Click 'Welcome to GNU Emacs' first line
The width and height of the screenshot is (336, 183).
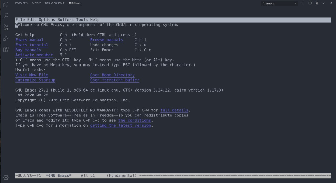click(97, 25)
